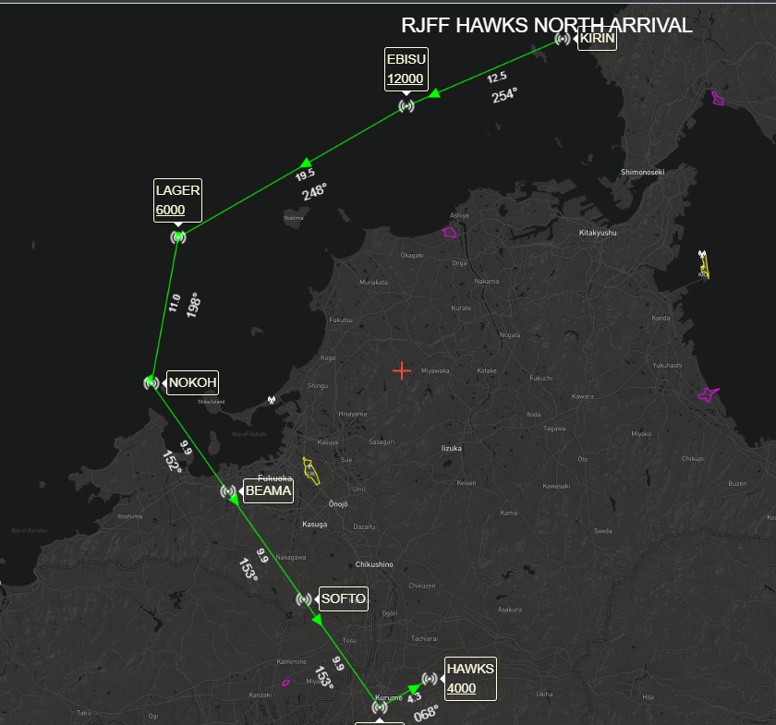Select the yellow Fukuoka airport outline
This screenshot has height=725, width=776.
pyautogui.click(x=310, y=471)
